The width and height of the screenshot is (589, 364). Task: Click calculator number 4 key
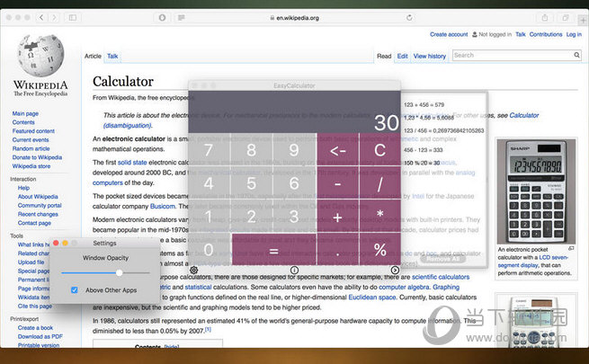pos(209,183)
